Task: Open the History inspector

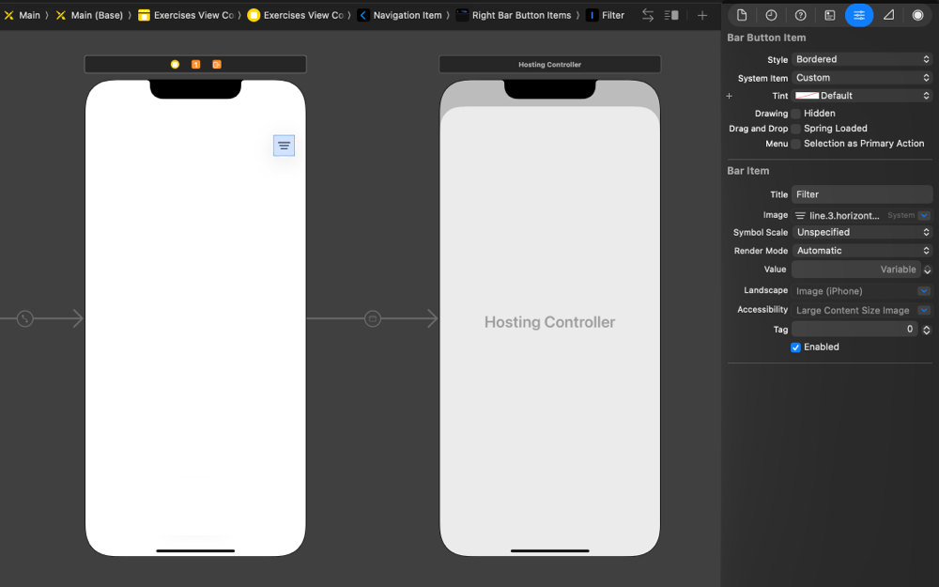Action: [x=771, y=15]
